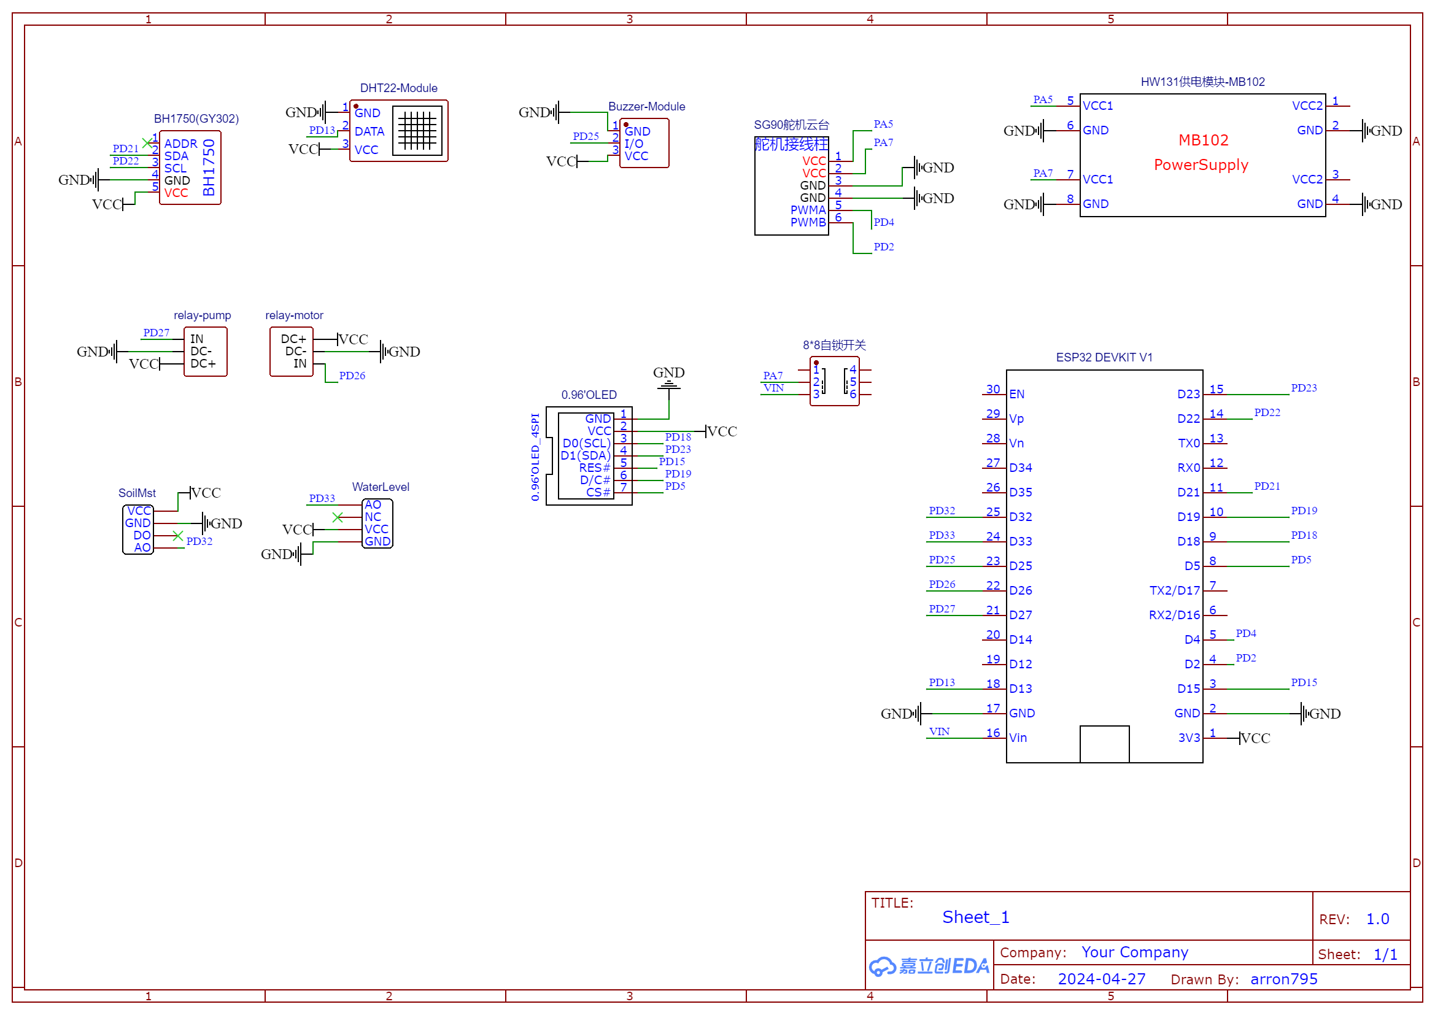Screen dimensions: 1435x1015
Task: Click the RX2/D16 pin label
Action: click(1175, 616)
